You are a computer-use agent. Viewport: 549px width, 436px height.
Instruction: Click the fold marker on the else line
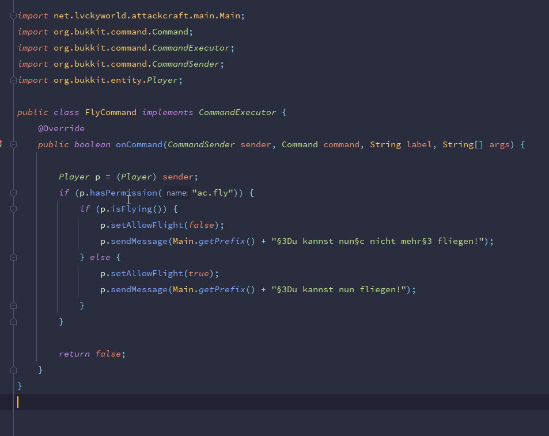click(14, 258)
